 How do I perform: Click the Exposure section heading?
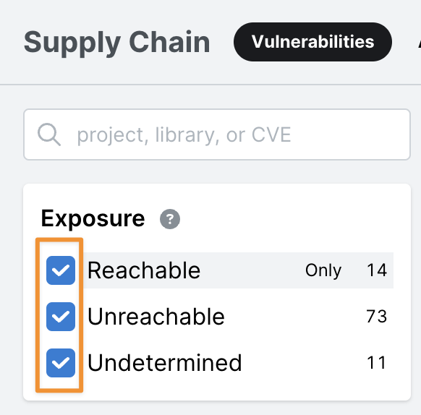pos(93,219)
